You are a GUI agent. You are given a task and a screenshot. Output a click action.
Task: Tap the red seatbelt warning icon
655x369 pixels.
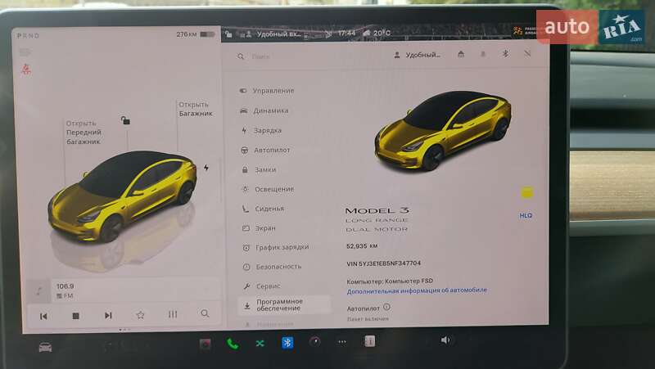point(26,69)
